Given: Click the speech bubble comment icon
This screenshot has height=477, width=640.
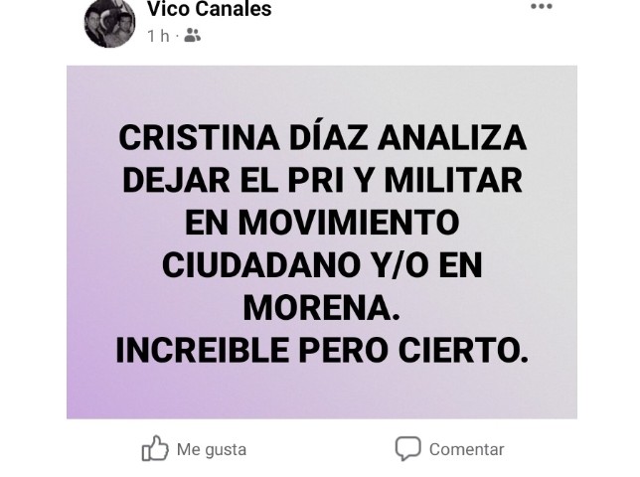Looking at the screenshot, I should click(407, 448).
